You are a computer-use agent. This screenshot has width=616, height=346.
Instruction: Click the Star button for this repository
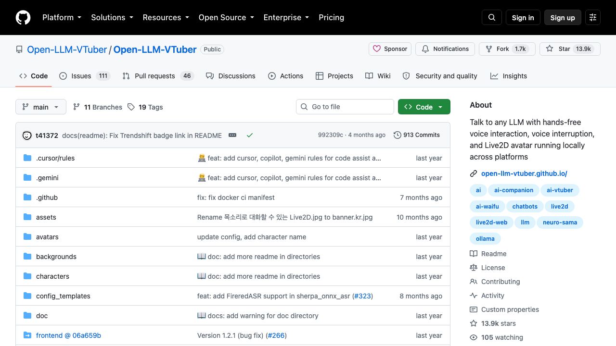pos(570,49)
